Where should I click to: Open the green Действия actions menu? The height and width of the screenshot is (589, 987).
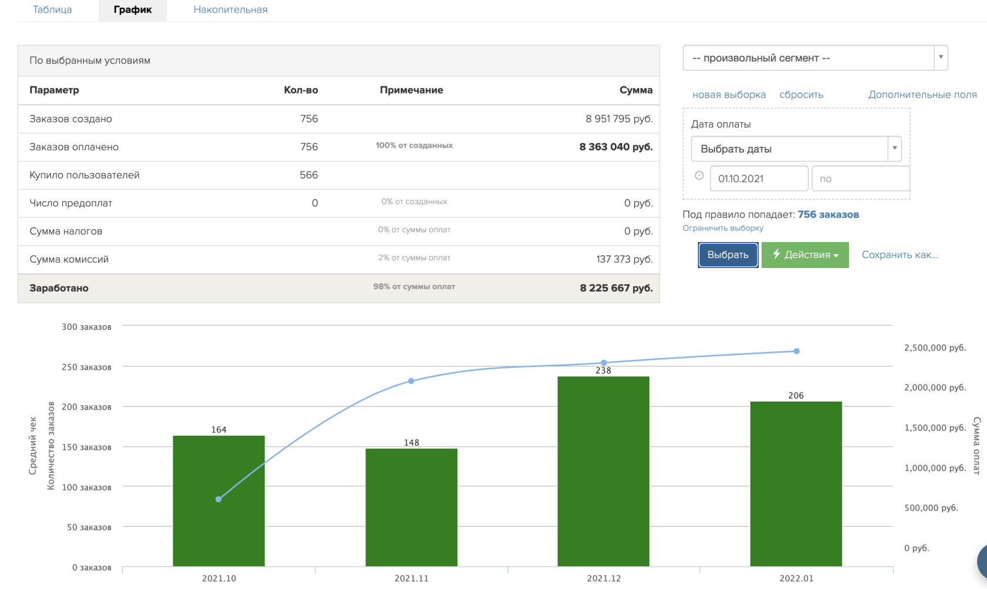[805, 255]
